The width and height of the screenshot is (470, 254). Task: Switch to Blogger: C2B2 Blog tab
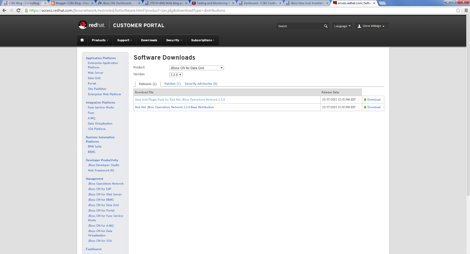pos(72,3)
